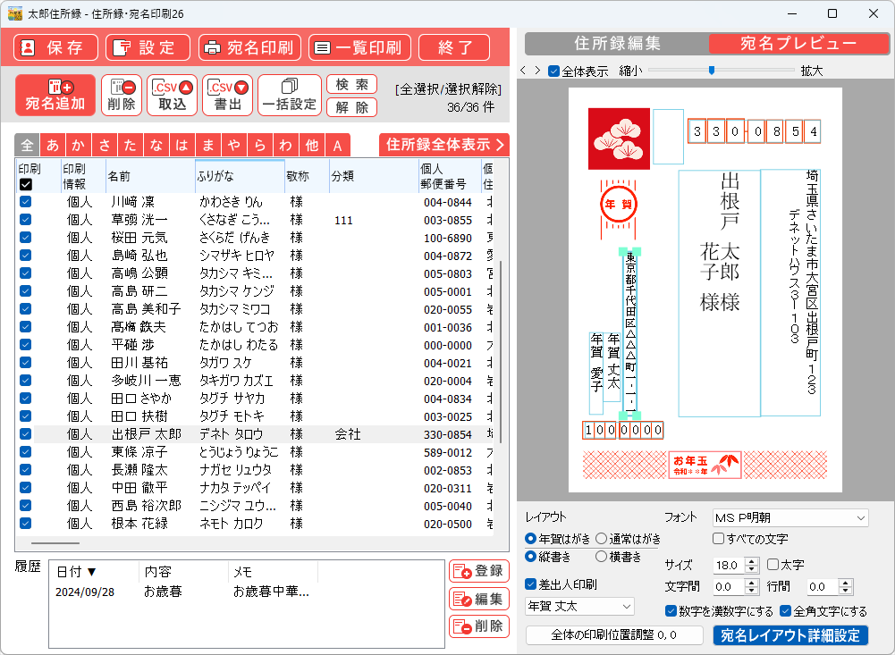Register a new history entry with 登録

tap(478, 571)
